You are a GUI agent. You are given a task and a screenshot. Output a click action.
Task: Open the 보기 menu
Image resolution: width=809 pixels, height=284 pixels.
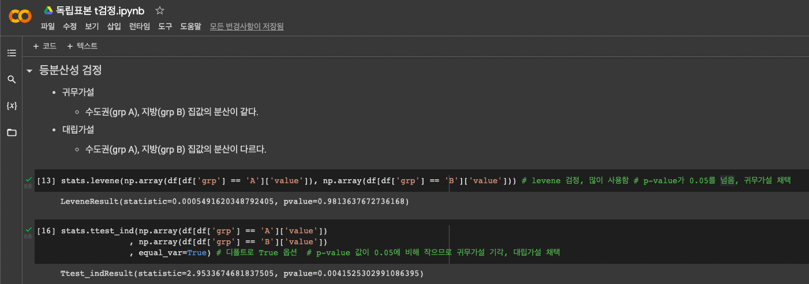pos(92,26)
